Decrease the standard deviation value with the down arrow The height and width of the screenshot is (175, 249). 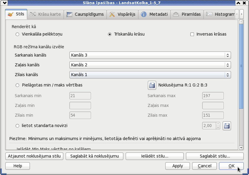[218, 128]
